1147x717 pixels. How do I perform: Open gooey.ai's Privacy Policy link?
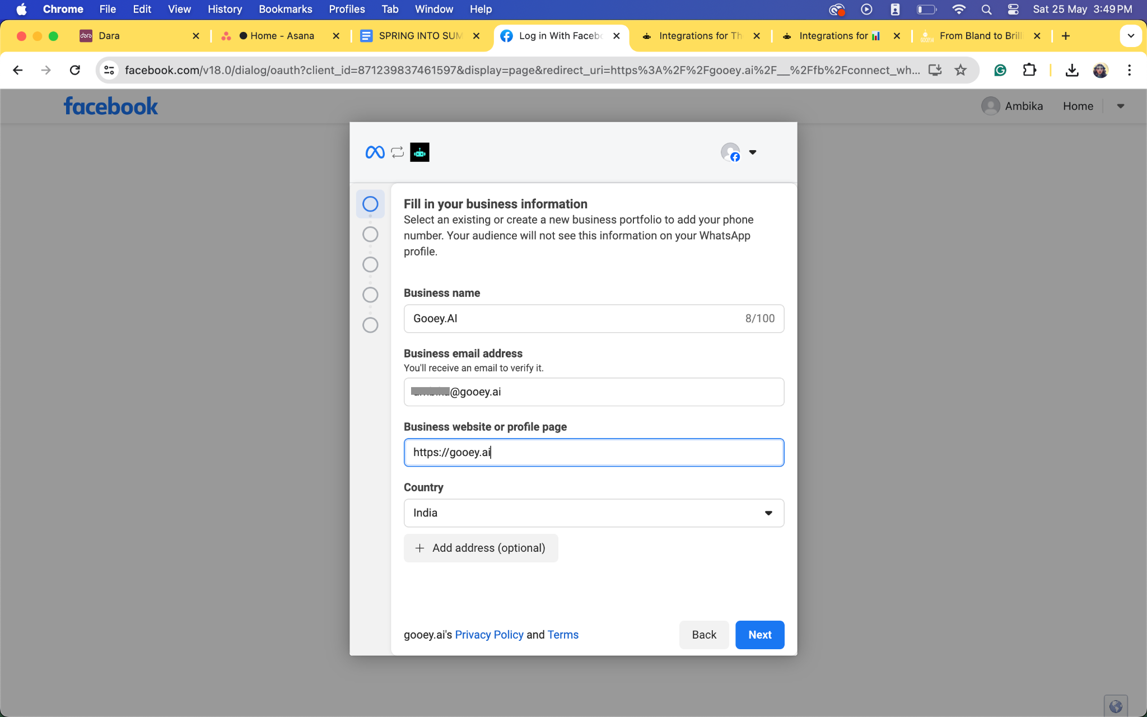pos(489,635)
